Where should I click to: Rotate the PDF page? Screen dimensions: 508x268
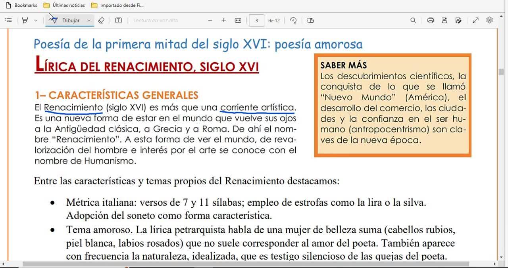pyautogui.click(x=294, y=20)
